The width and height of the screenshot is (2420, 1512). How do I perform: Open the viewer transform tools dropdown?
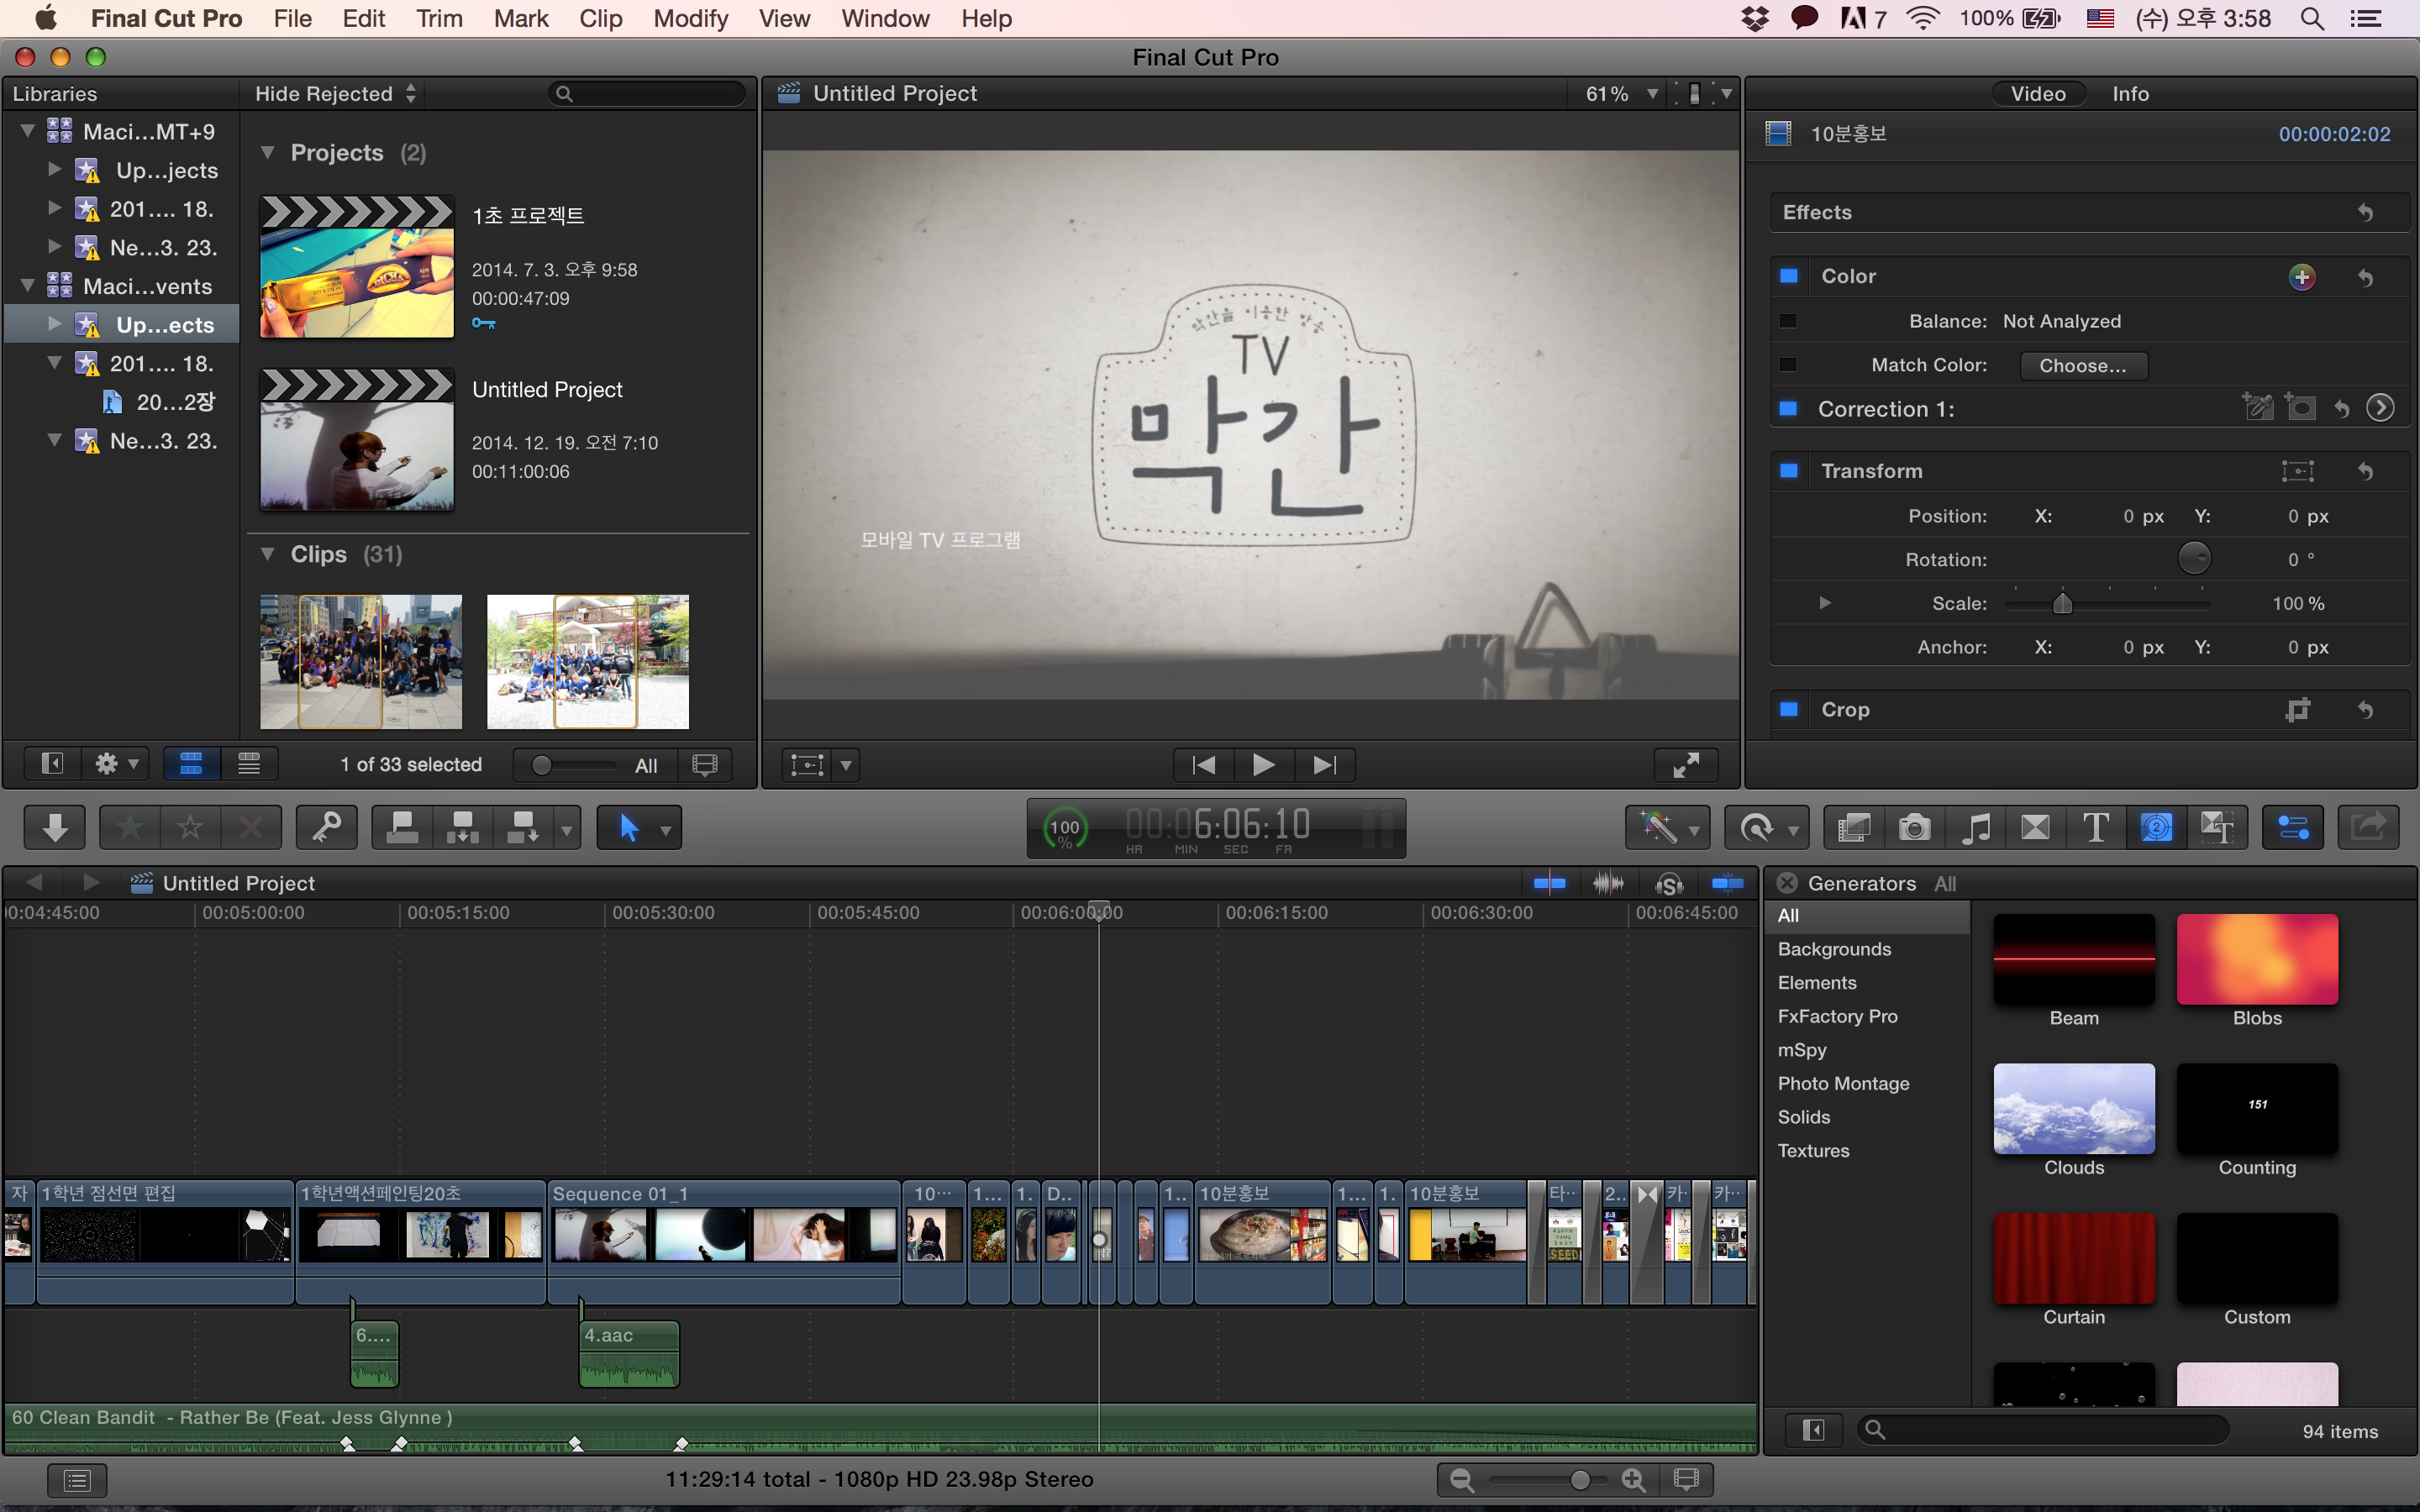click(847, 766)
